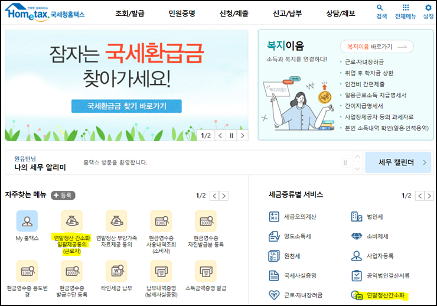Pause the 나의 세무 알리미 ticker

click(345, 162)
